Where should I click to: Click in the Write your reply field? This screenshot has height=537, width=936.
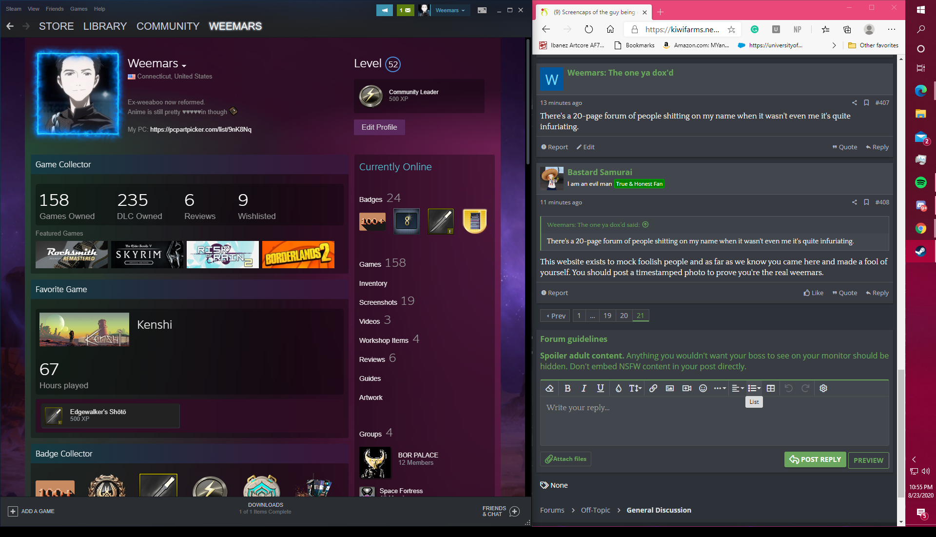714,420
